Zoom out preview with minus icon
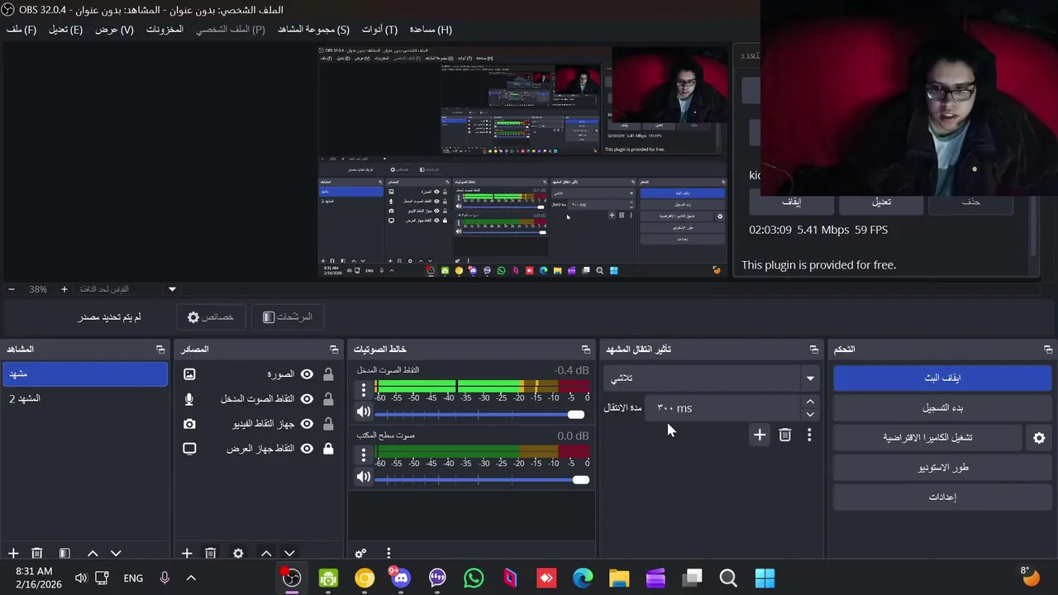The width and height of the screenshot is (1058, 595). (12, 289)
